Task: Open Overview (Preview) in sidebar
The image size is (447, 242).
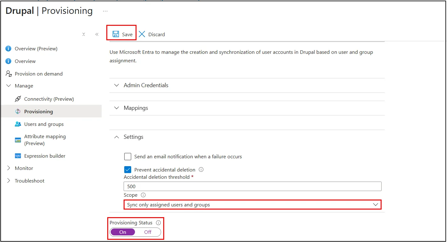Action: [36, 48]
